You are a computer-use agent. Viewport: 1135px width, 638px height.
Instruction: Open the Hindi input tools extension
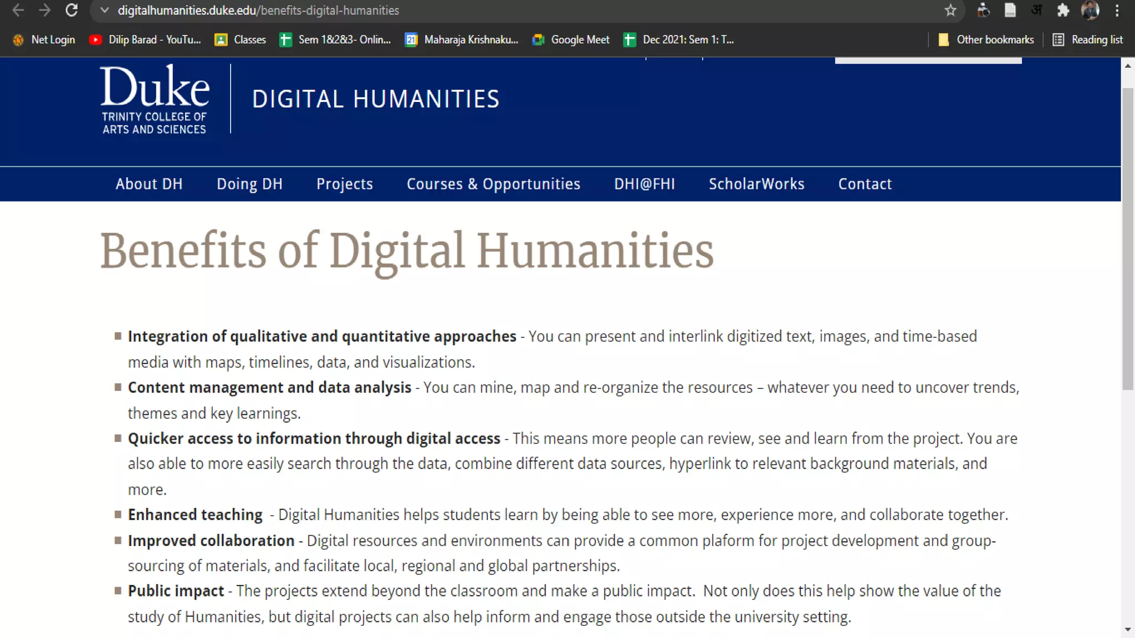tap(1036, 11)
